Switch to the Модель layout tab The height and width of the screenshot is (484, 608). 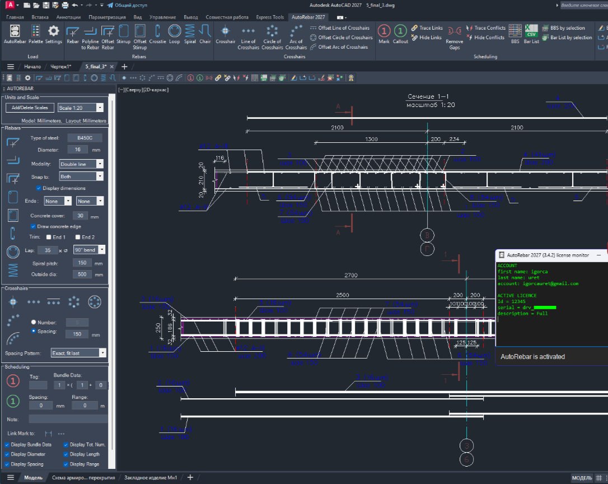tap(34, 478)
